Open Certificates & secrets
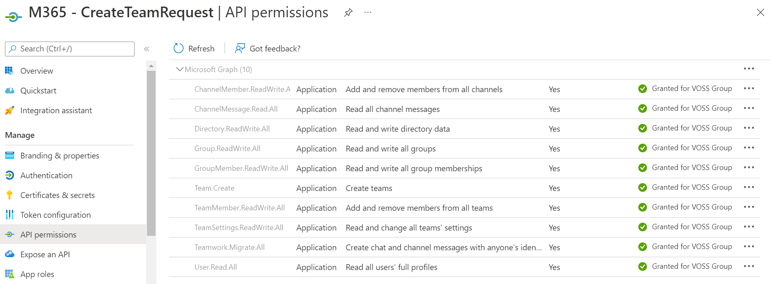 (57, 195)
